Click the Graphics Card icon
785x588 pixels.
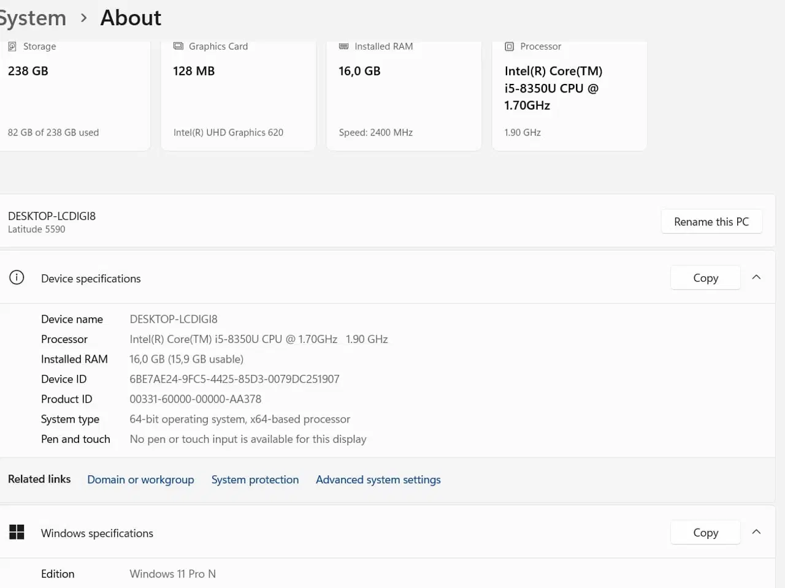178,47
